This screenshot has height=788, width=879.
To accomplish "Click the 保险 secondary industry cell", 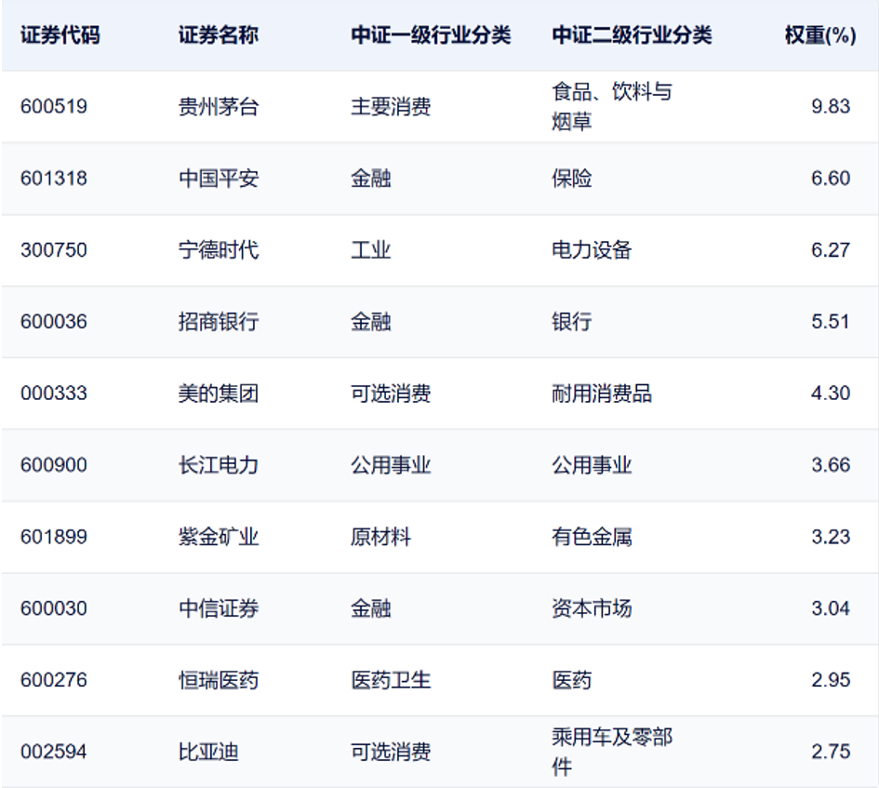I will point(569,179).
